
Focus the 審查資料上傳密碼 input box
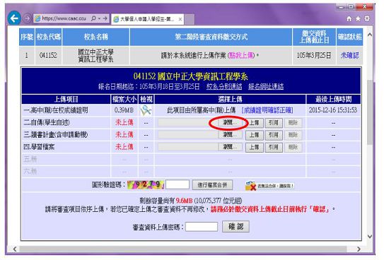(x=202, y=227)
